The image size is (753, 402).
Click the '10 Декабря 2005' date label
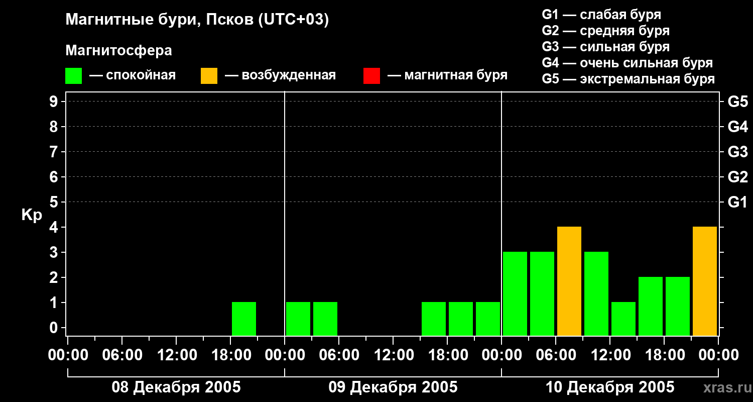click(x=610, y=387)
